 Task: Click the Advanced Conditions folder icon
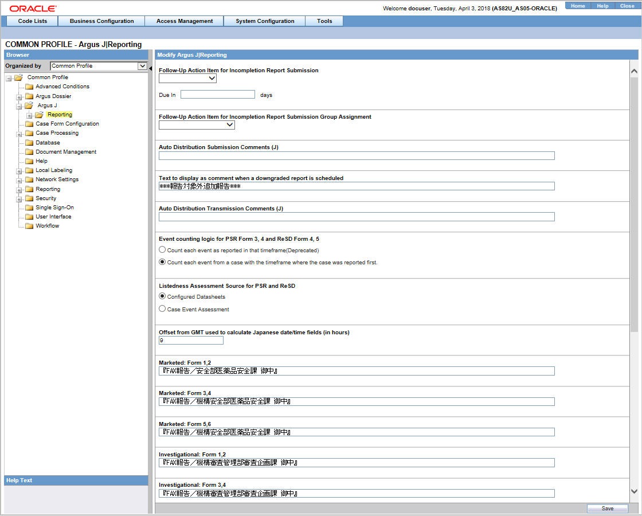[x=29, y=87]
